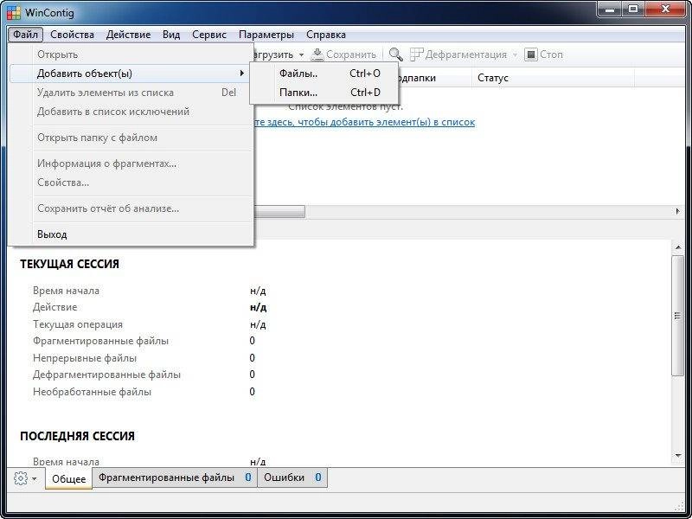Click info panel scroll down arrow
Viewport: 692px width, 519px height.
[x=677, y=456]
